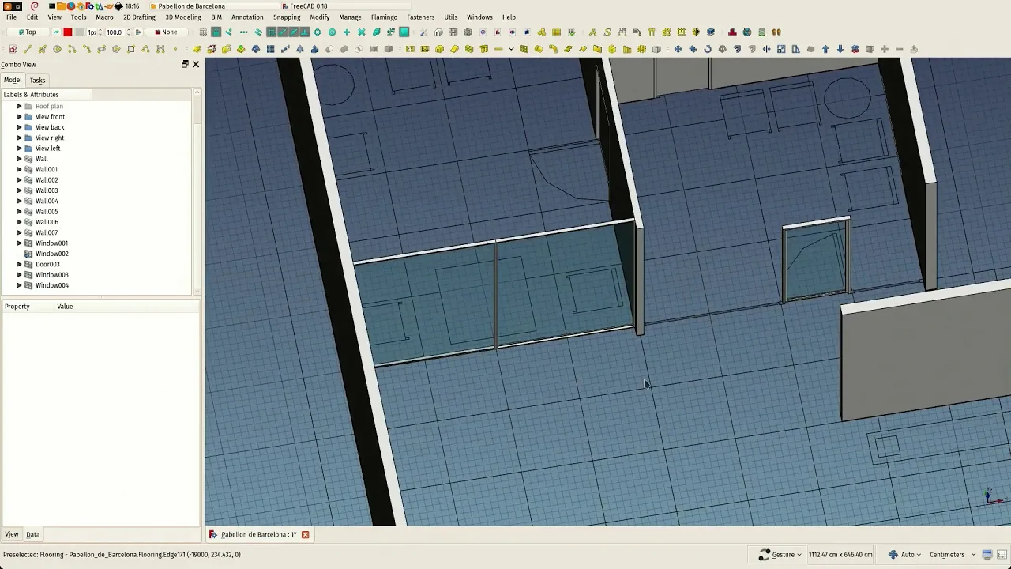This screenshot has height=569, width=1011.
Task: Click the 18:16 clock in top bar
Action: pyautogui.click(x=132, y=6)
